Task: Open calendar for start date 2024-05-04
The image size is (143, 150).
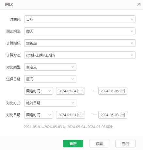Action: [x=80, y=91]
